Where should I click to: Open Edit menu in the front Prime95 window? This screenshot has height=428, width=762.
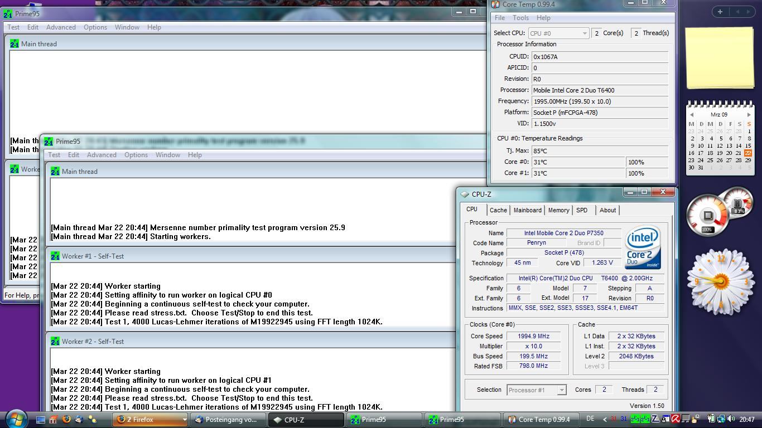tap(74, 155)
